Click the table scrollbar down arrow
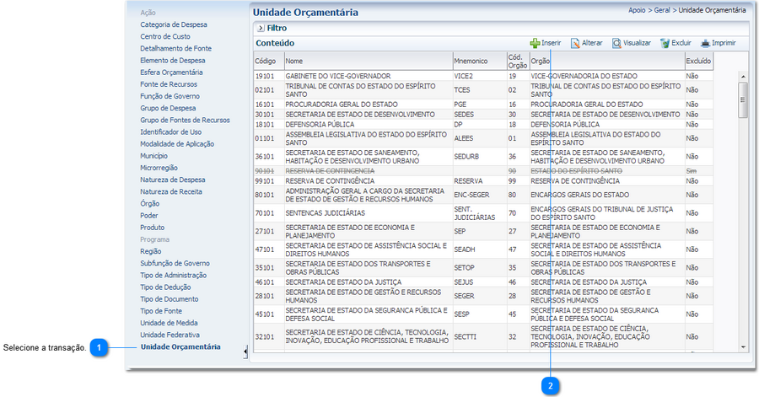The image size is (759, 397). 743,346
